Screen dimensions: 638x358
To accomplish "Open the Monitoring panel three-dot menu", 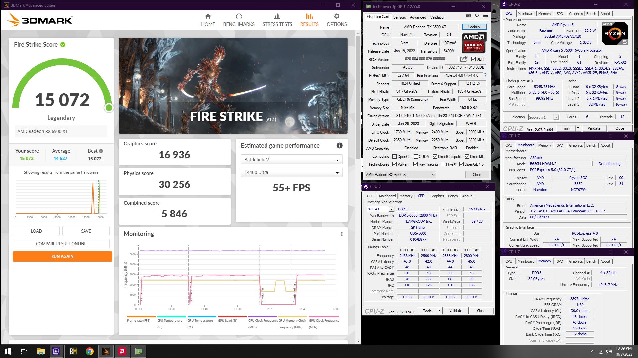I will [342, 234].
